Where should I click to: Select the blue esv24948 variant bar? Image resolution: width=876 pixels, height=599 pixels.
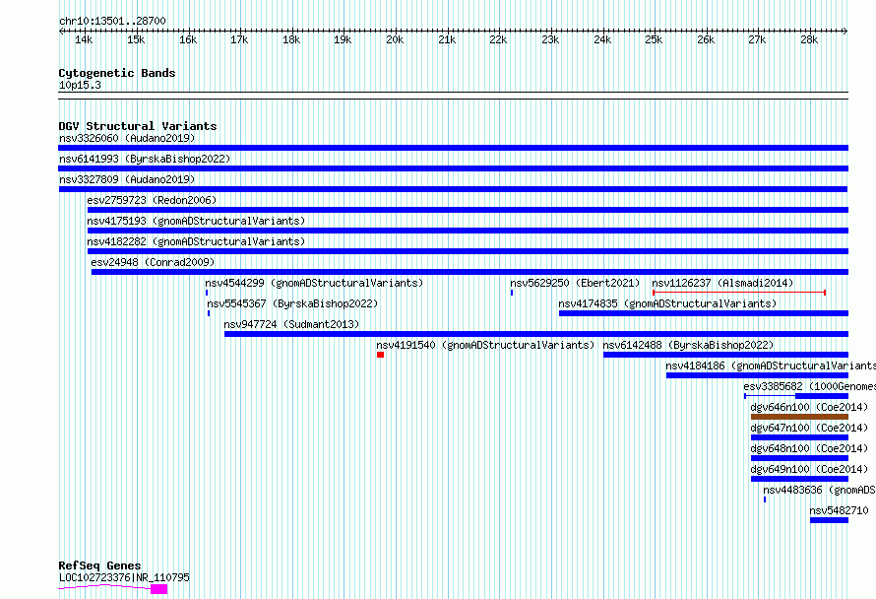(x=469, y=272)
